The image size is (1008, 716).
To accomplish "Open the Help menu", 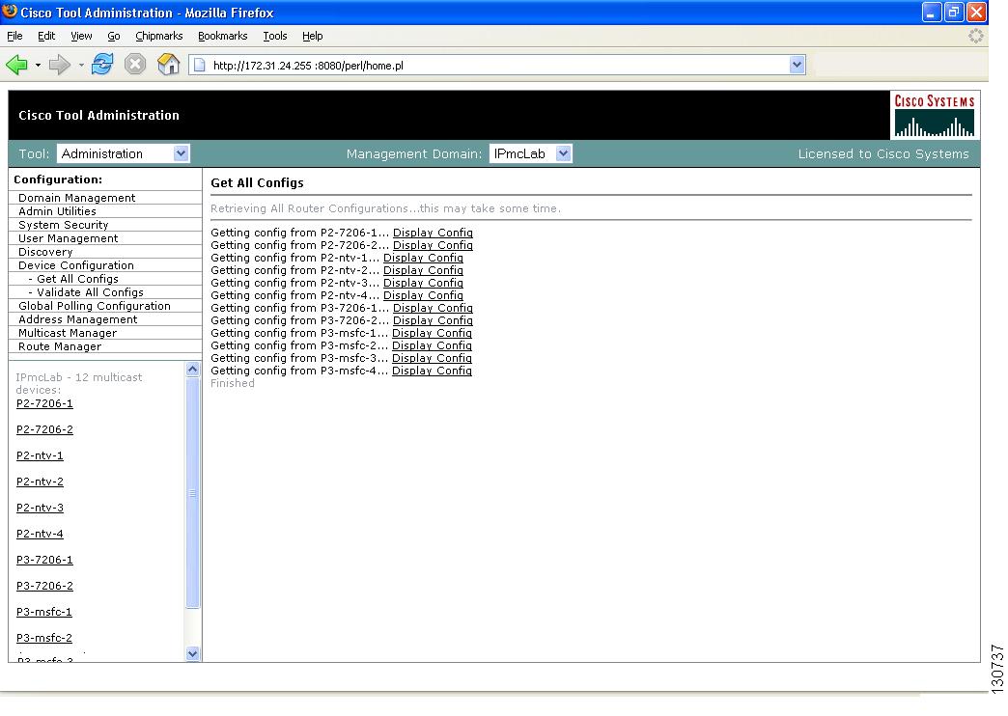I will click(313, 36).
